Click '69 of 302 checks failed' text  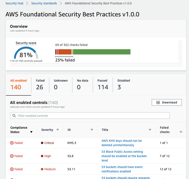[x=71, y=45]
